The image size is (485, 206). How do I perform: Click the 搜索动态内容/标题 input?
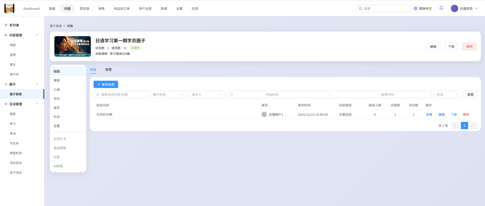[x=121, y=95]
